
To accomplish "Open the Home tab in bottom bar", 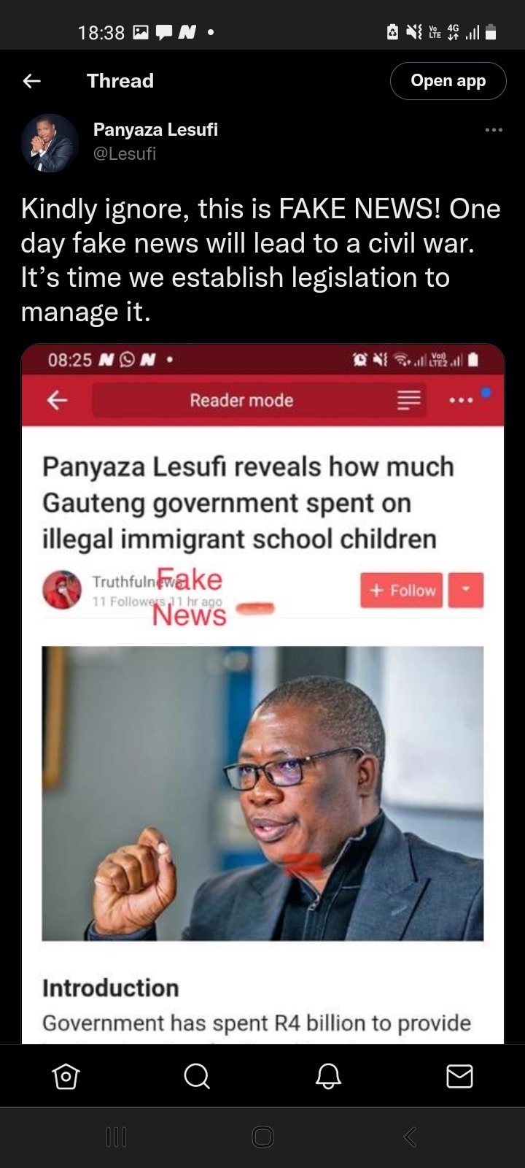I will [x=66, y=1076].
